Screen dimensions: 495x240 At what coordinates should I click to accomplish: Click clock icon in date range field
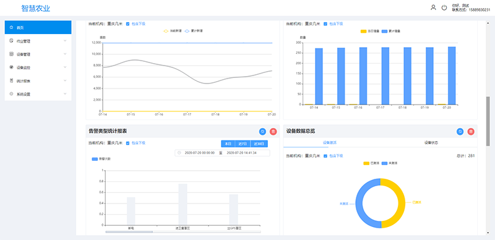point(179,153)
